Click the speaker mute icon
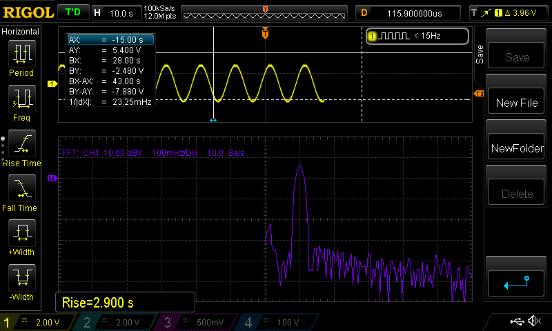 coord(533,321)
